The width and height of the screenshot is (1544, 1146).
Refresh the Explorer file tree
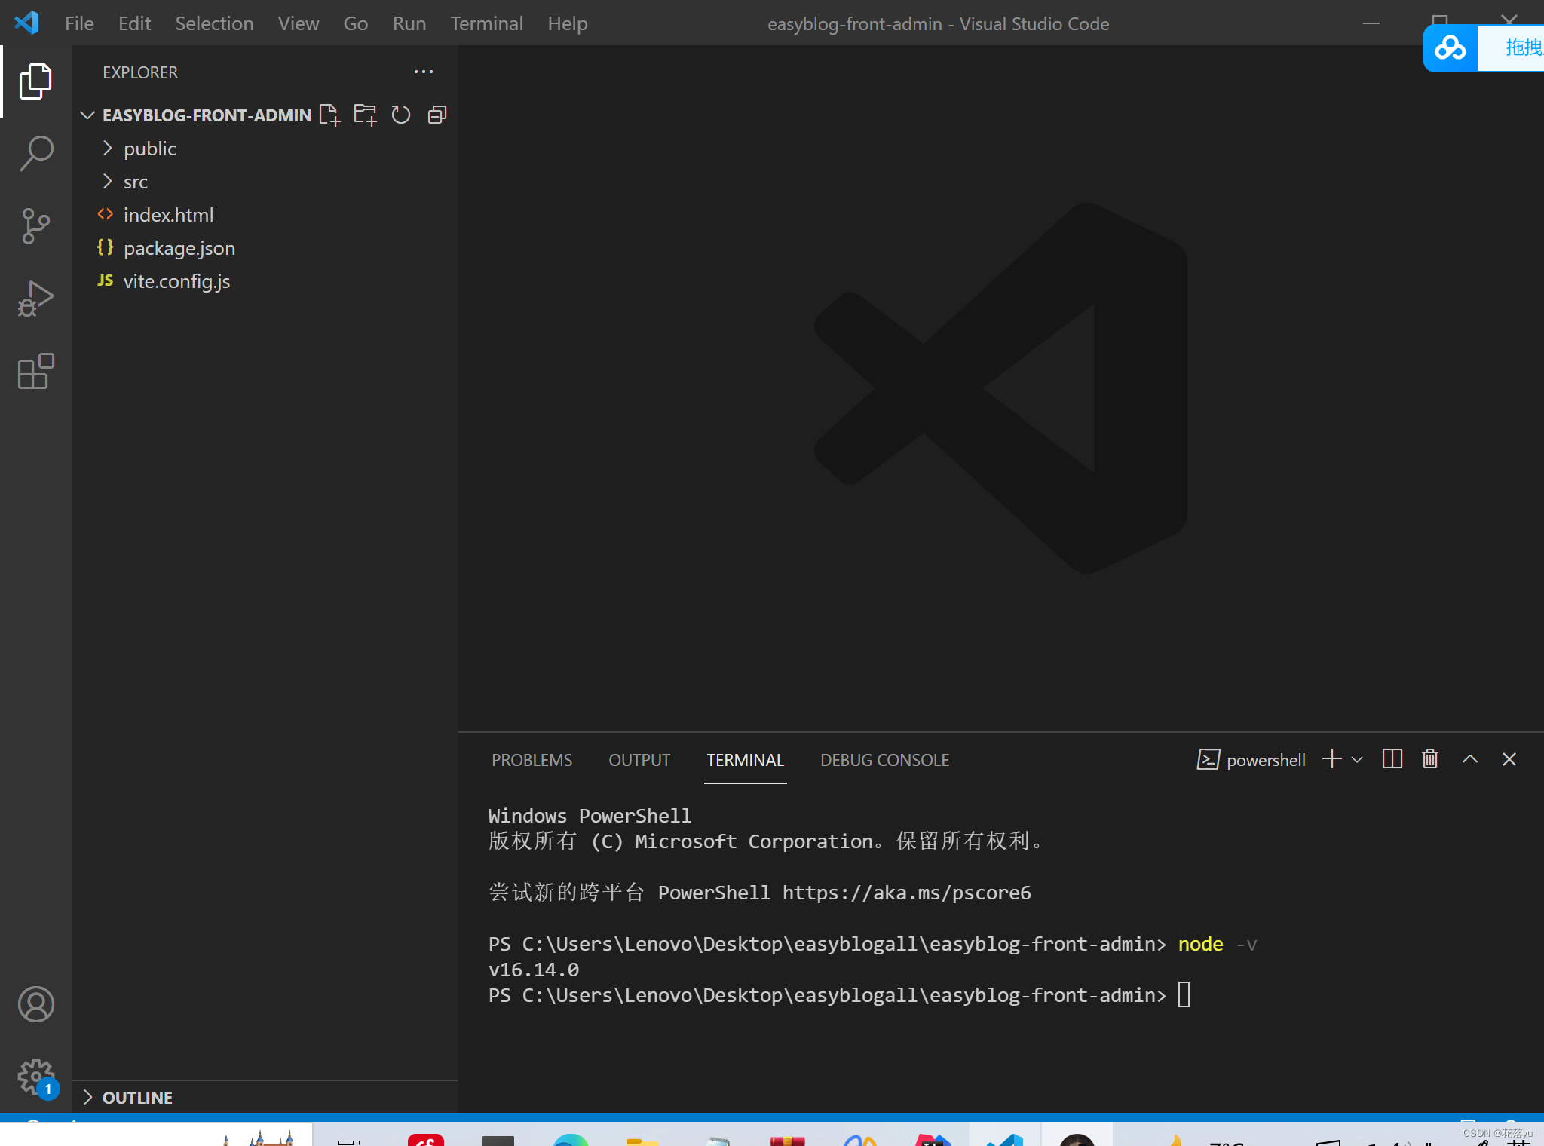401,115
